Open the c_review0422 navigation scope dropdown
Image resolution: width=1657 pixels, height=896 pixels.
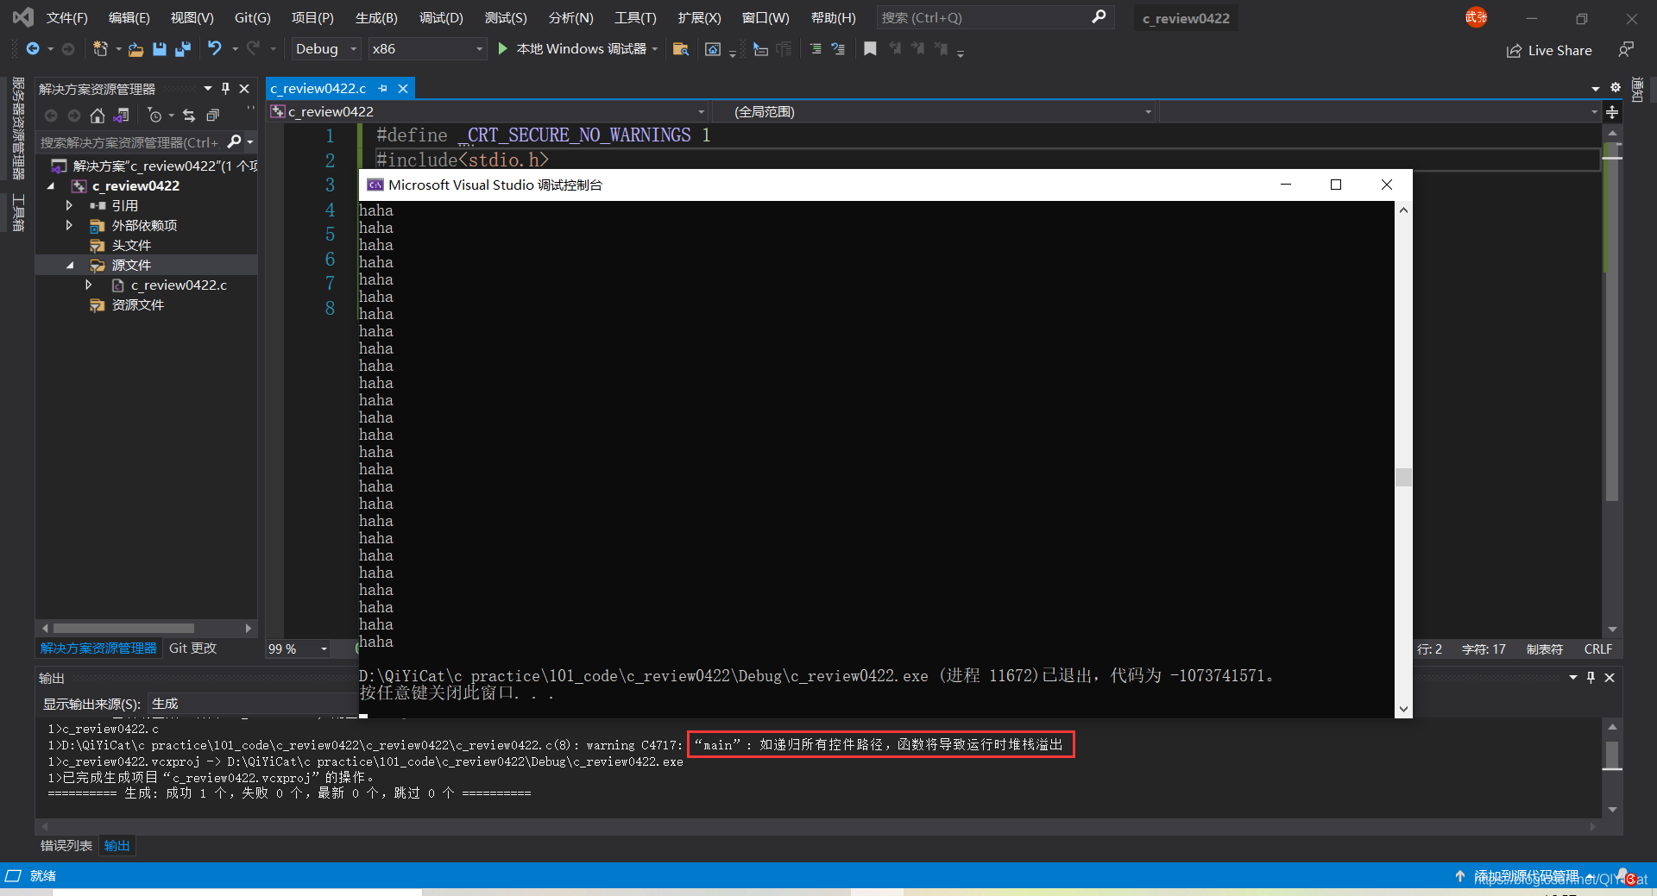pyautogui.click(x=488, y=112)
